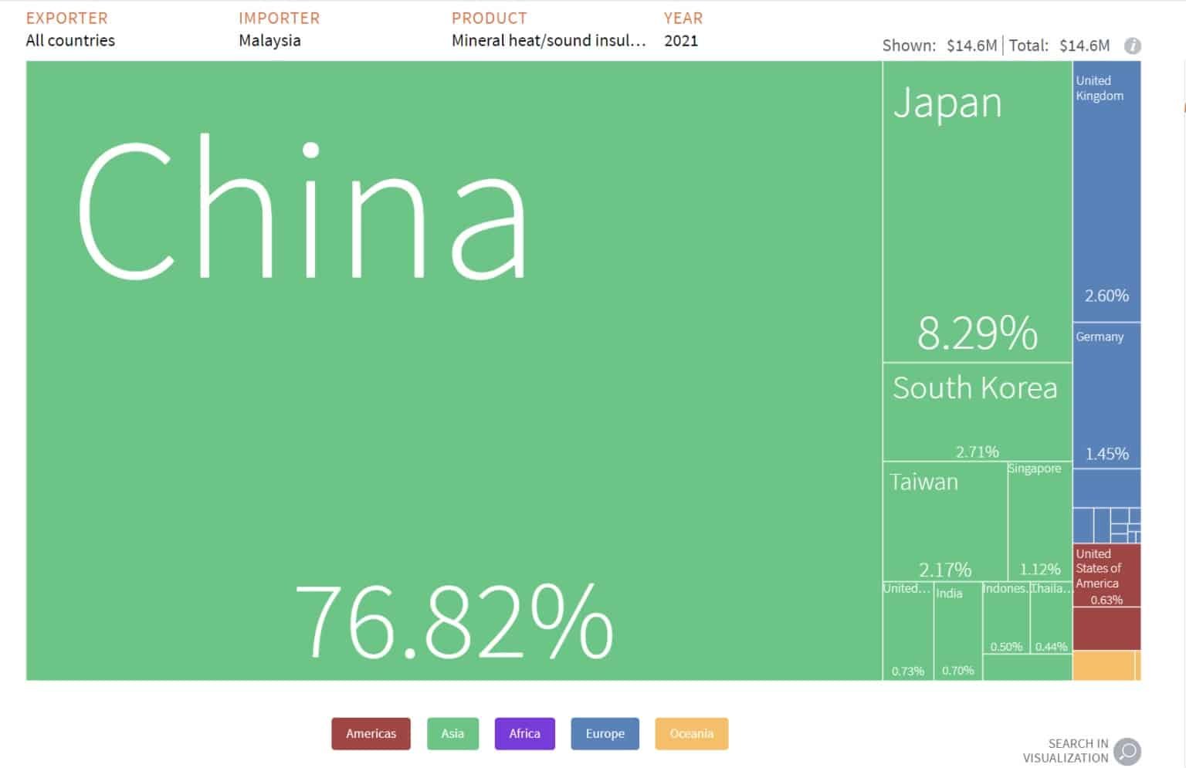Select the Singapore treemap block

coord(1040,521)
